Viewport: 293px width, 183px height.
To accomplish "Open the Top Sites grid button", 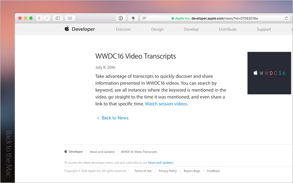I will pyautogui.click(x=70, y=18).
